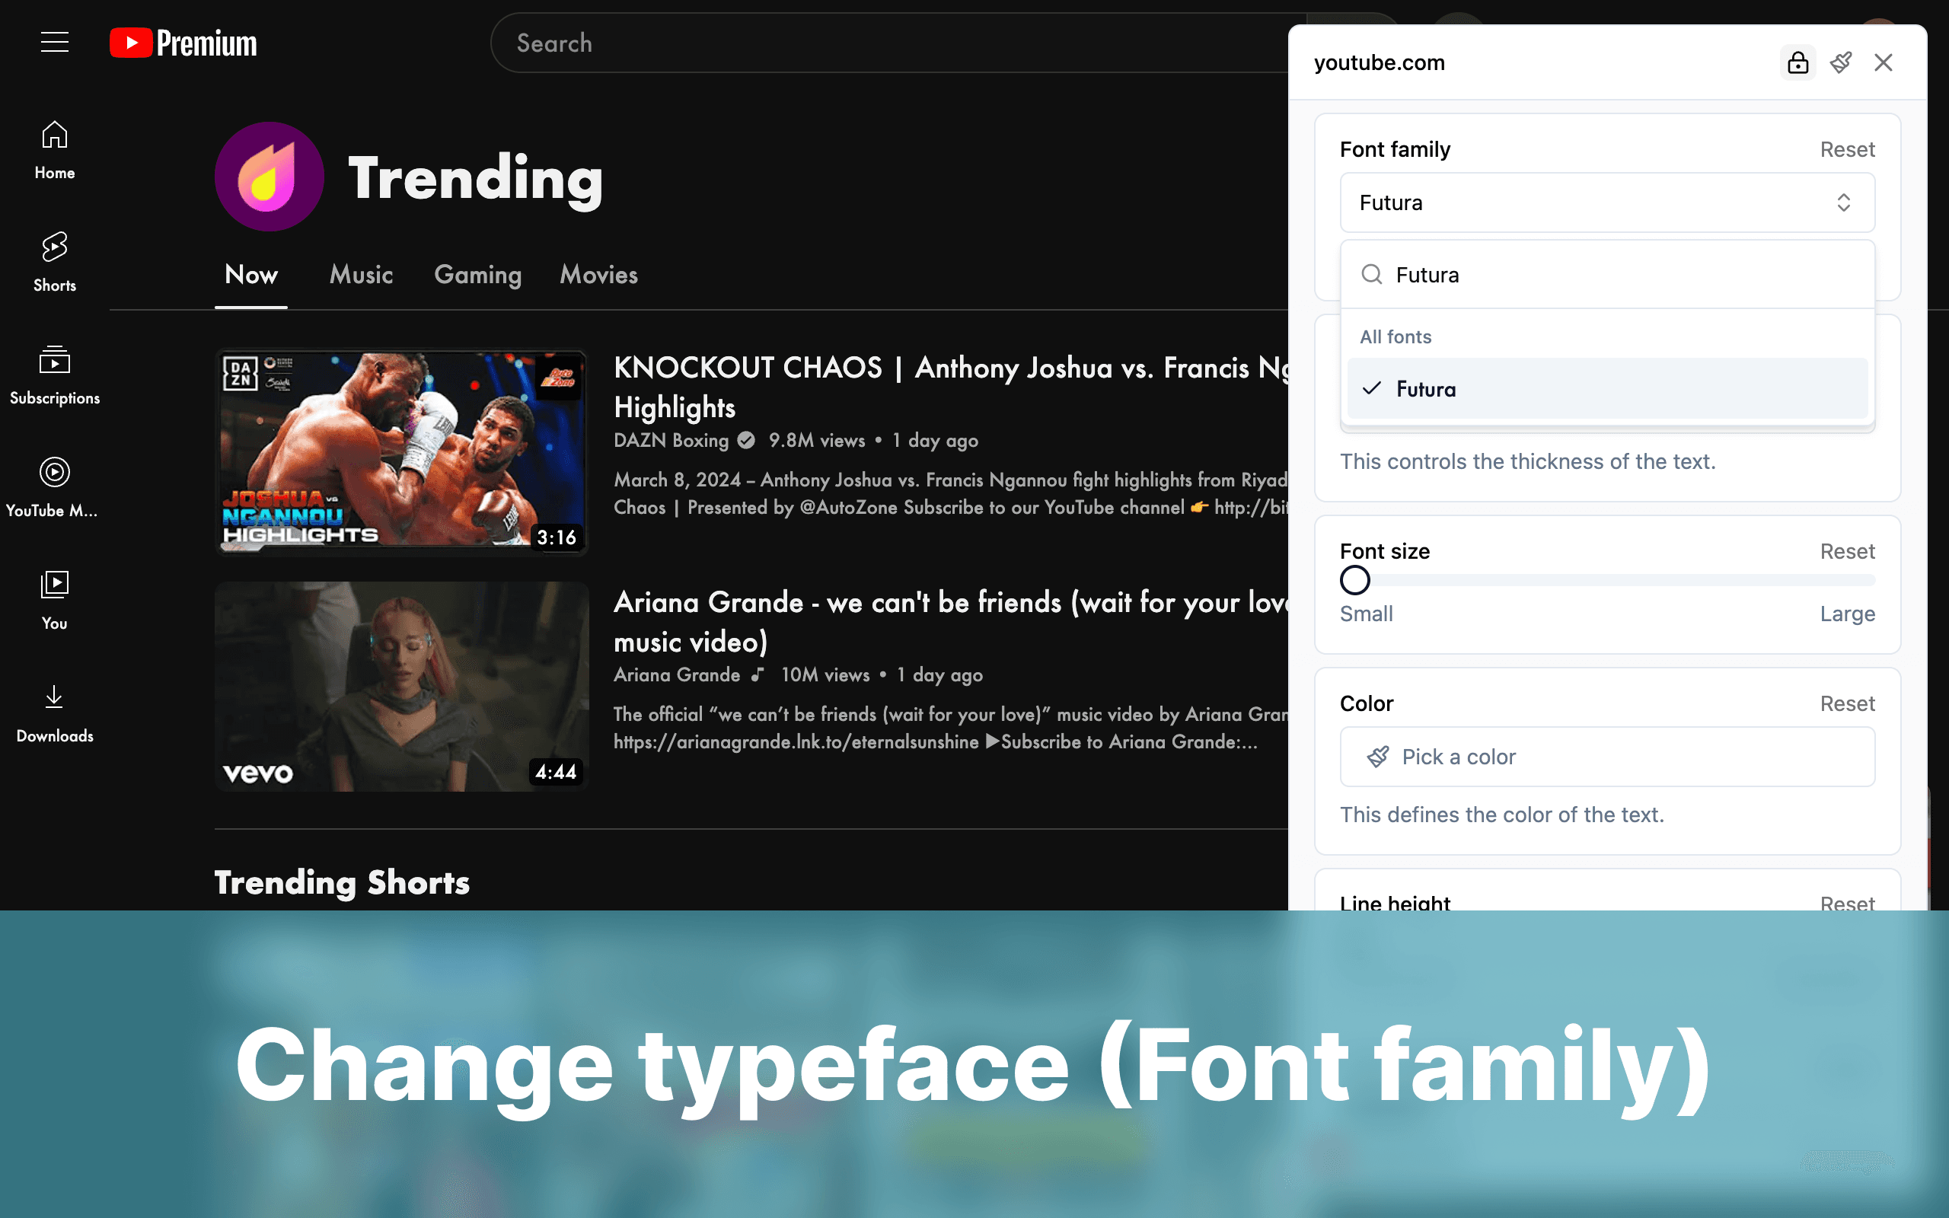Screen dimensions: 1949x1218
Task: Open Subscriptions via the sidebar icon
Action: [x=53, y=372]
